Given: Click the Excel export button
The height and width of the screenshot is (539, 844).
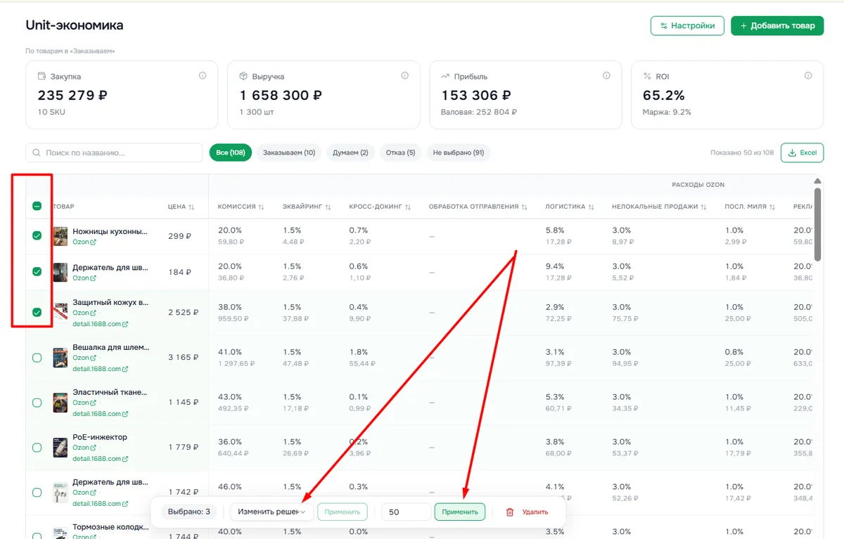Looking at the screenshot, I should [x=802, y=152].
